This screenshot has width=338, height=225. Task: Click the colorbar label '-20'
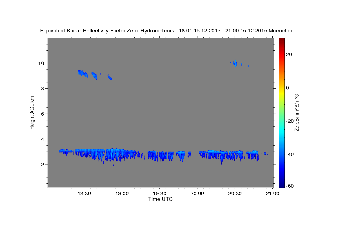point(290,121)
